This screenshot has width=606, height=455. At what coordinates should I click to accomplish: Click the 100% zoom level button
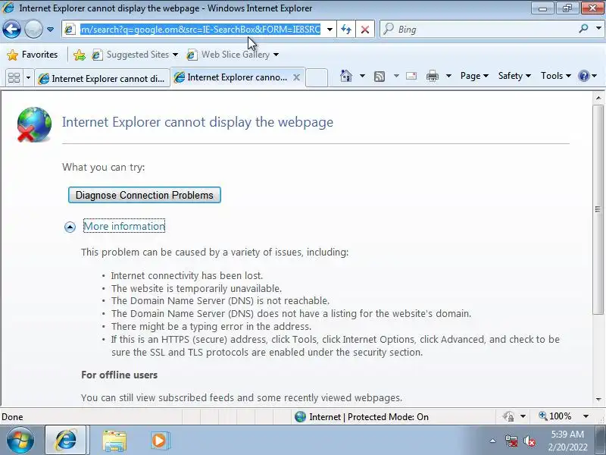(x=555, y=416)
